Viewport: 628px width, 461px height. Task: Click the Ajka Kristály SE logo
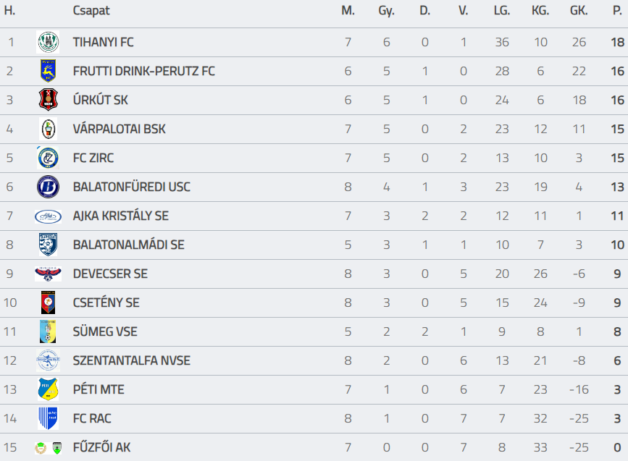[x=48, y=216]
